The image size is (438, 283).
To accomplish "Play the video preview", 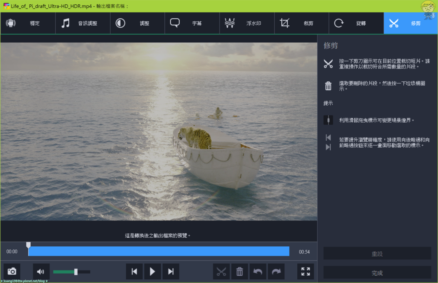I will (x=152, y=271).
